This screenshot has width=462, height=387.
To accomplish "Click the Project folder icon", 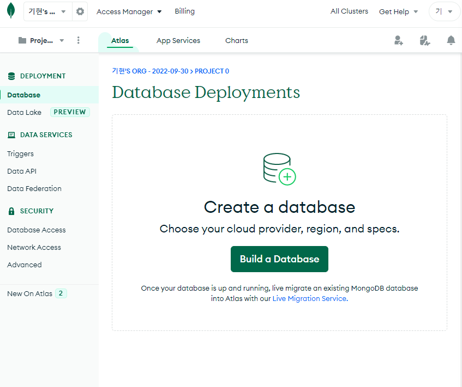I will click(22, 40).
